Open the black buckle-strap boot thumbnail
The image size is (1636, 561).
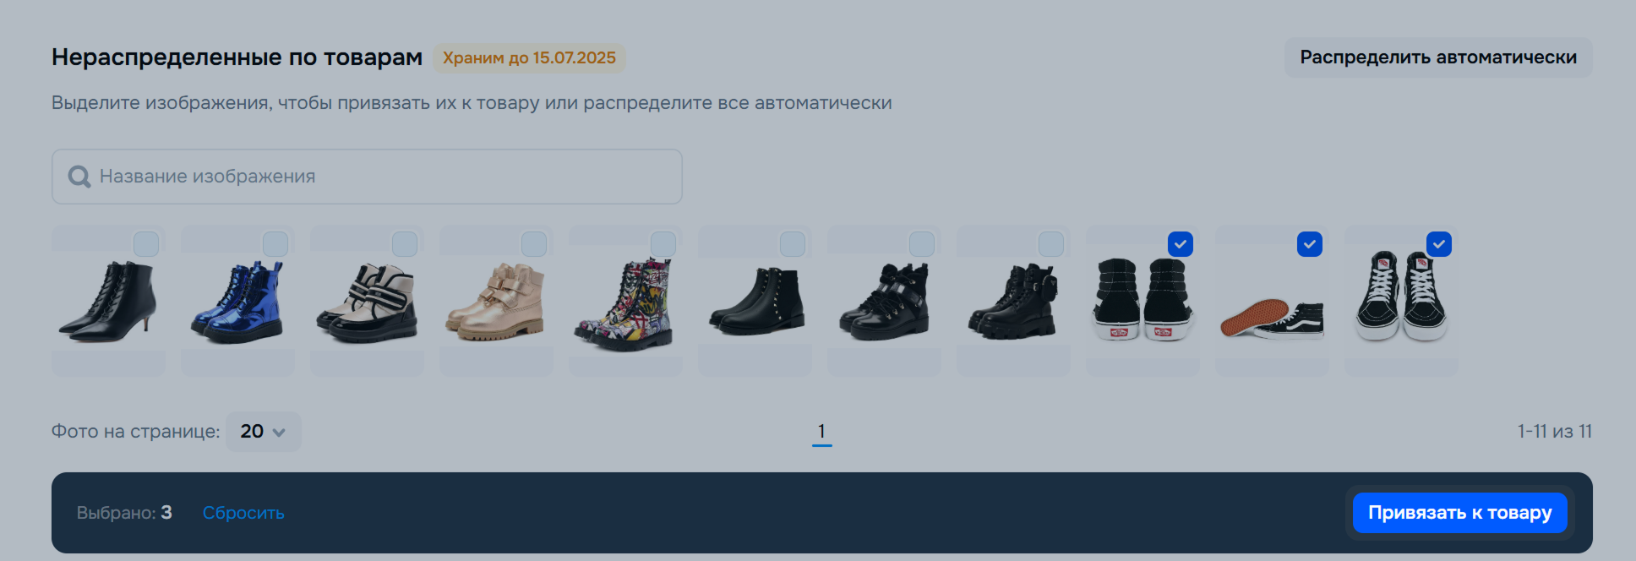click(884, 301)
